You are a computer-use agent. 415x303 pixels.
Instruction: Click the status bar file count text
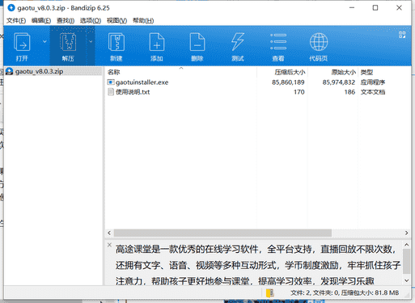[x=345, y=292]
